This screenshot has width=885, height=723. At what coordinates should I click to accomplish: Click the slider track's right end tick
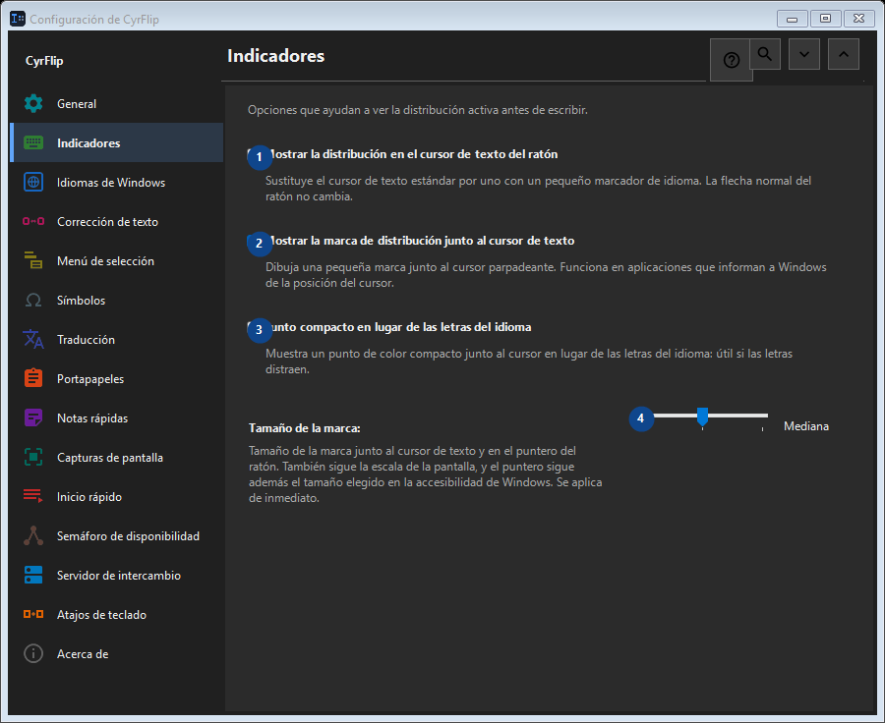click(x=762, y=428)
